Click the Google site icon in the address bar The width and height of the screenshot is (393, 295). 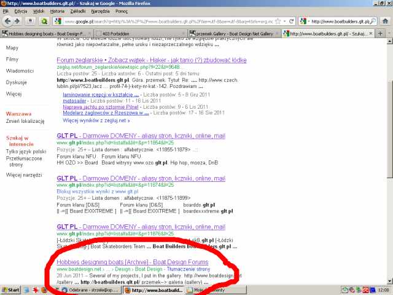58,22
